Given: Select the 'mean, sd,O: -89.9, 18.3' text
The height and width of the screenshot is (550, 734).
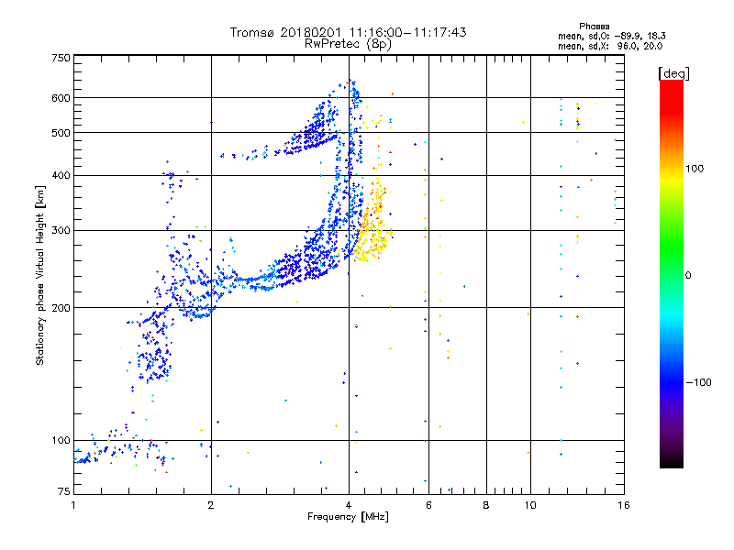Looking at the screenshot, I should click(x=611, y=36).
